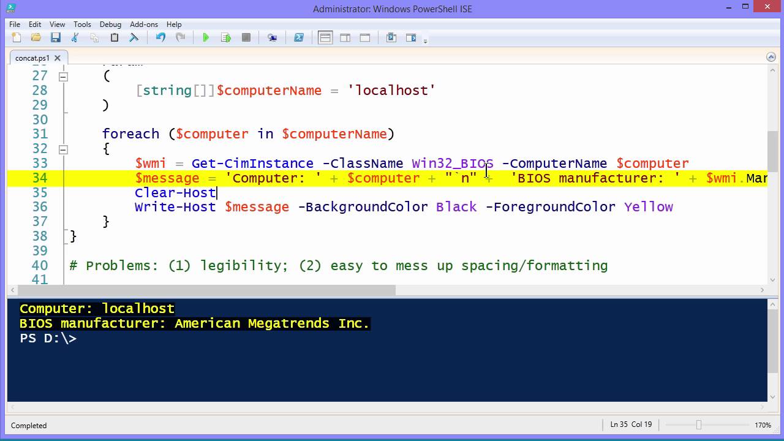Click 'Write-Host' on line 36
Image resolution: width=784 pixels, height=441 pixels.
click(175, 207)
